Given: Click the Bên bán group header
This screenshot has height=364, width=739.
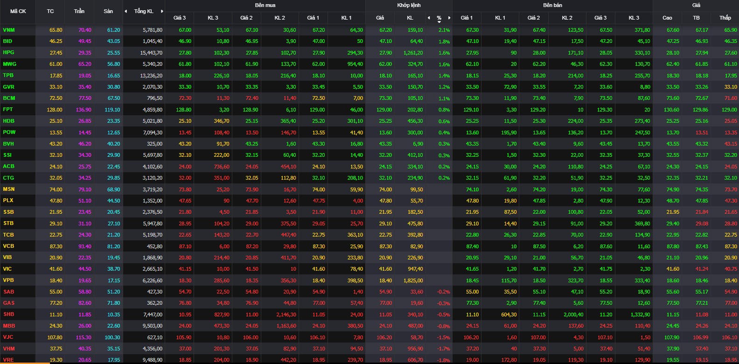Looking at the screenshot, I should coord(552,5).
